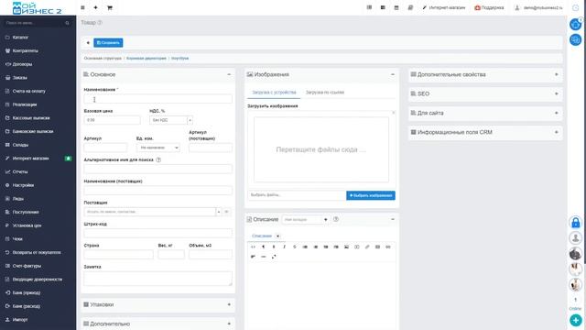This screenshot has width=586, height=330.
Task: Switch to Загрузка по ссылке tab
Action: [x=325, y=93]
